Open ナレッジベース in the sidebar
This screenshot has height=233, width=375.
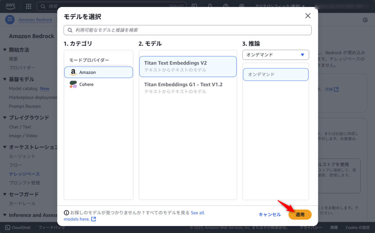click(25, 174)
